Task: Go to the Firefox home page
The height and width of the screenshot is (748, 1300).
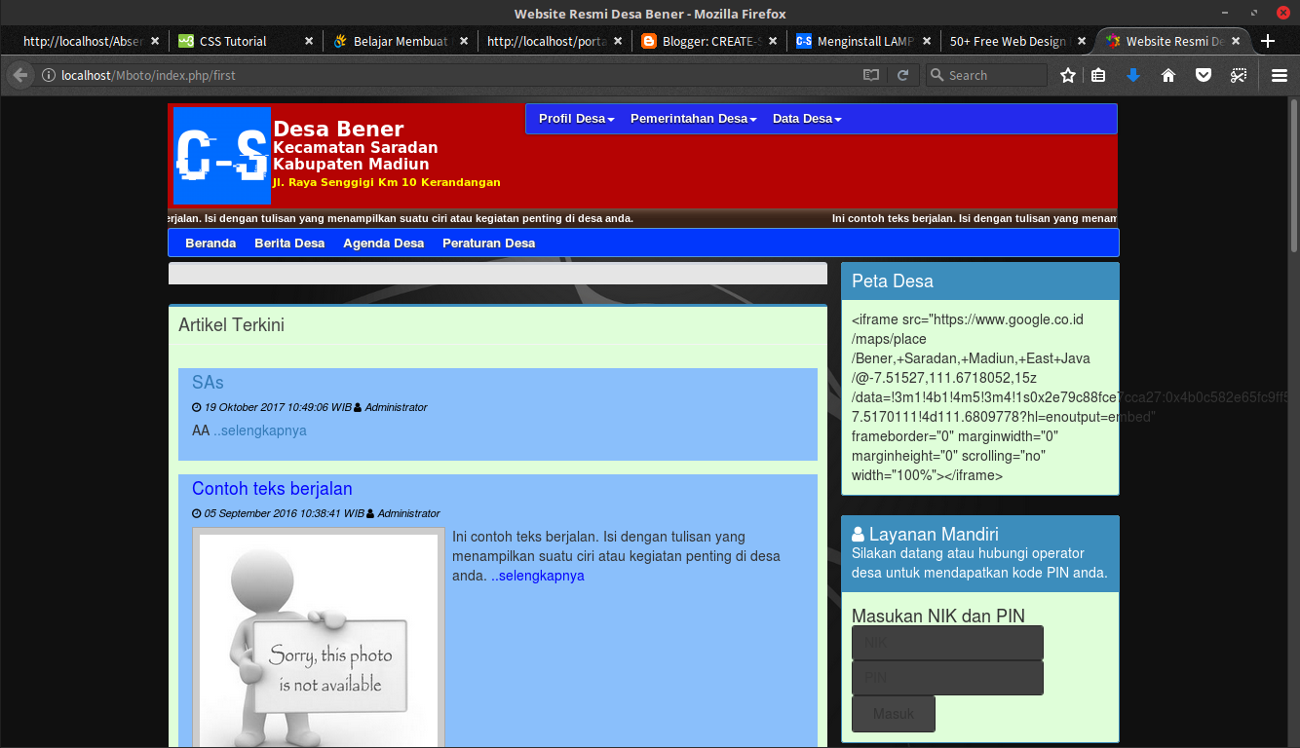Action: 1168,74
